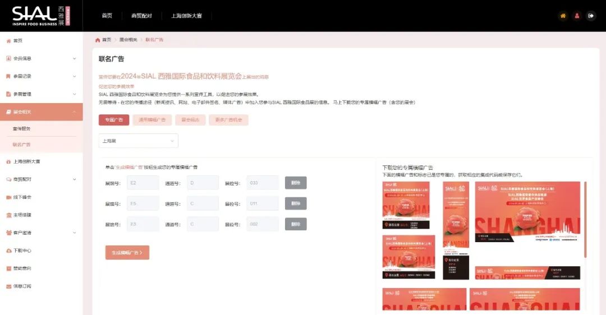
Task: Click 商贸配对 in the top navigation
Action: tap(141, 16)
